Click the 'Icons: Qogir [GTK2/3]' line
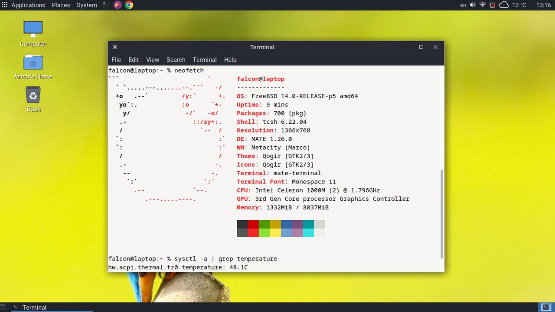 tap(275, 165)
